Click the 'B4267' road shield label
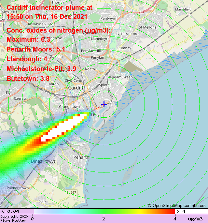Image resolution: width=208 pixels, height=223 pixels. pyautogui.click(x=71, y=193)
